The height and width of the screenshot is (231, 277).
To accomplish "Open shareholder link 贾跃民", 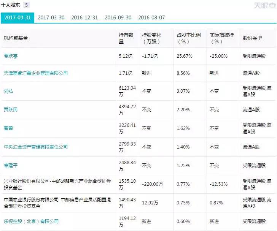I will click(11, 110).
